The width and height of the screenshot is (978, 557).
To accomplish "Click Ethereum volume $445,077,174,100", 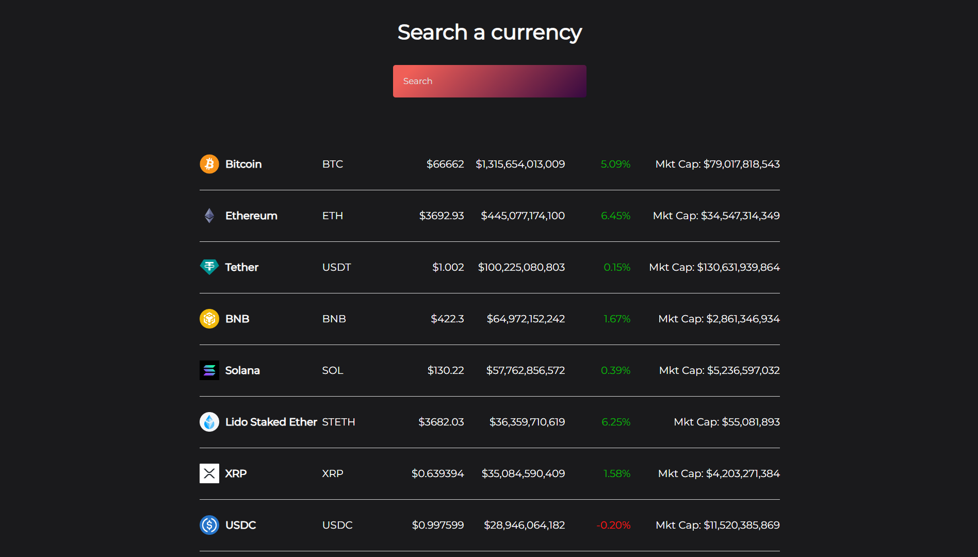I will 523,216.
